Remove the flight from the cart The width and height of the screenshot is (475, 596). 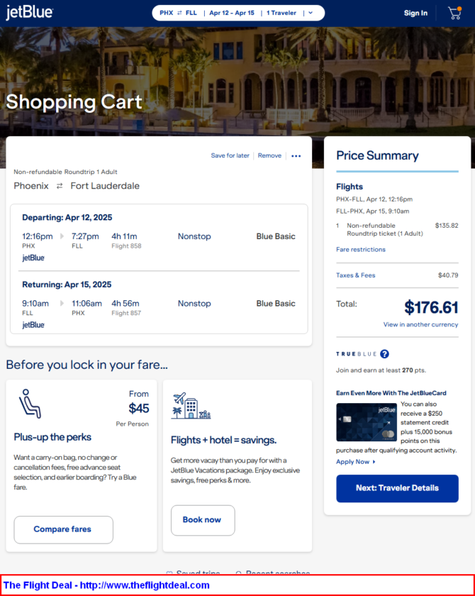[x=269, y=155]
